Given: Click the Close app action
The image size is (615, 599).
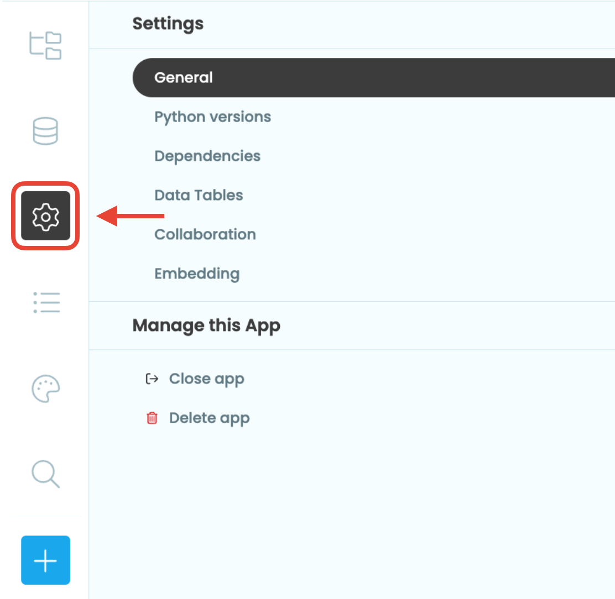Looking at the screenshot, I should pos(206,379).
